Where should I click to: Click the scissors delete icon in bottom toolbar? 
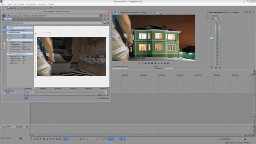[x=81, y=139]
